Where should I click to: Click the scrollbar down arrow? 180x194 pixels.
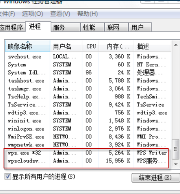(x=176, y=164)
